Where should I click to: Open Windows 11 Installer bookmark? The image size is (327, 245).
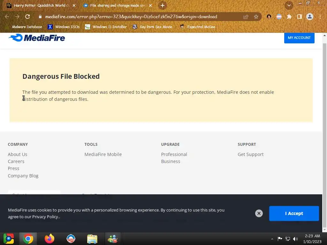[x=106, y=27]
